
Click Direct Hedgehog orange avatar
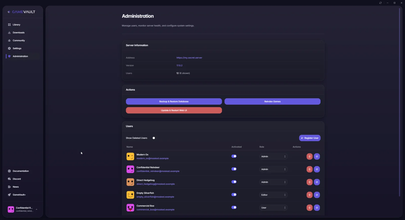tap(130, 182)
